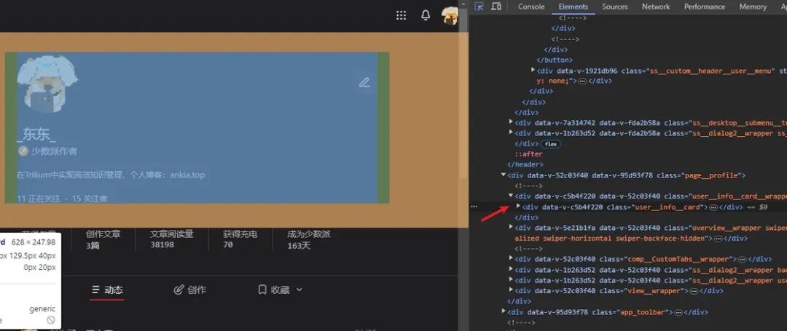Click the ellipsis badge on app_toolbar row
This screenshot has width=787, height=331.
(x=678, y=312)
